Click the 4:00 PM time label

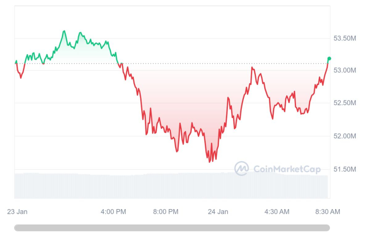(113, 212)
